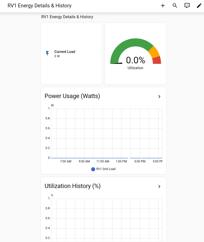Click the pencil edit dashboard icon

pos(199,6)
